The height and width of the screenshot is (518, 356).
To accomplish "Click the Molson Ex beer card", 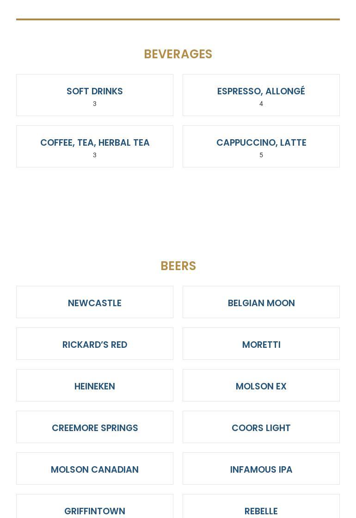I will coord(261,386).
